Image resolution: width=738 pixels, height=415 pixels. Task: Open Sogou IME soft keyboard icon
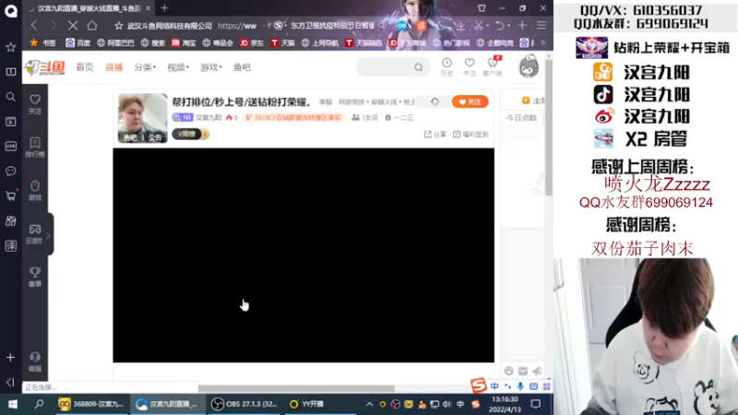(533, 386)
